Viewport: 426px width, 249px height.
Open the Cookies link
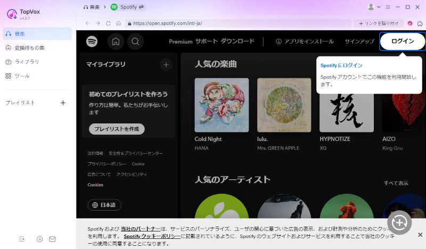(95, 185)
